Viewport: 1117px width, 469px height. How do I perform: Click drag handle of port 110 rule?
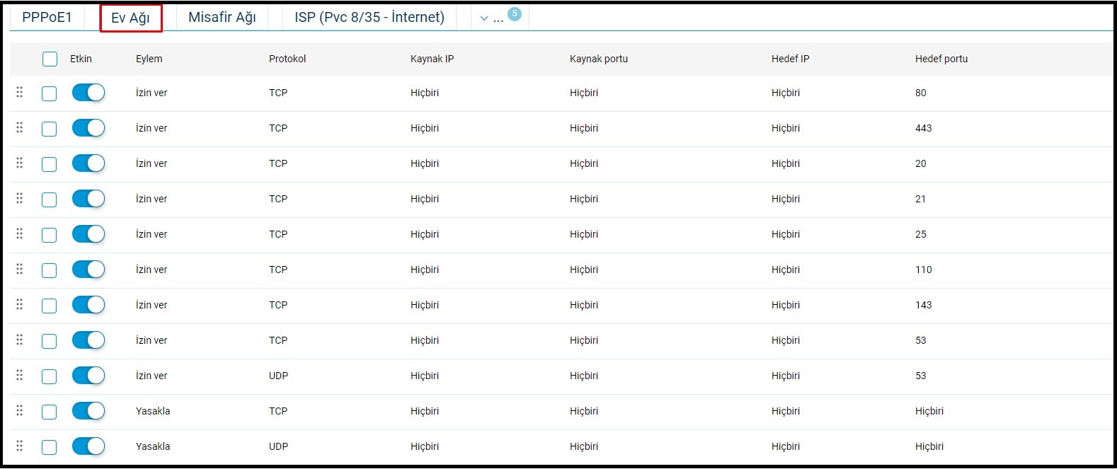(20, 269)
